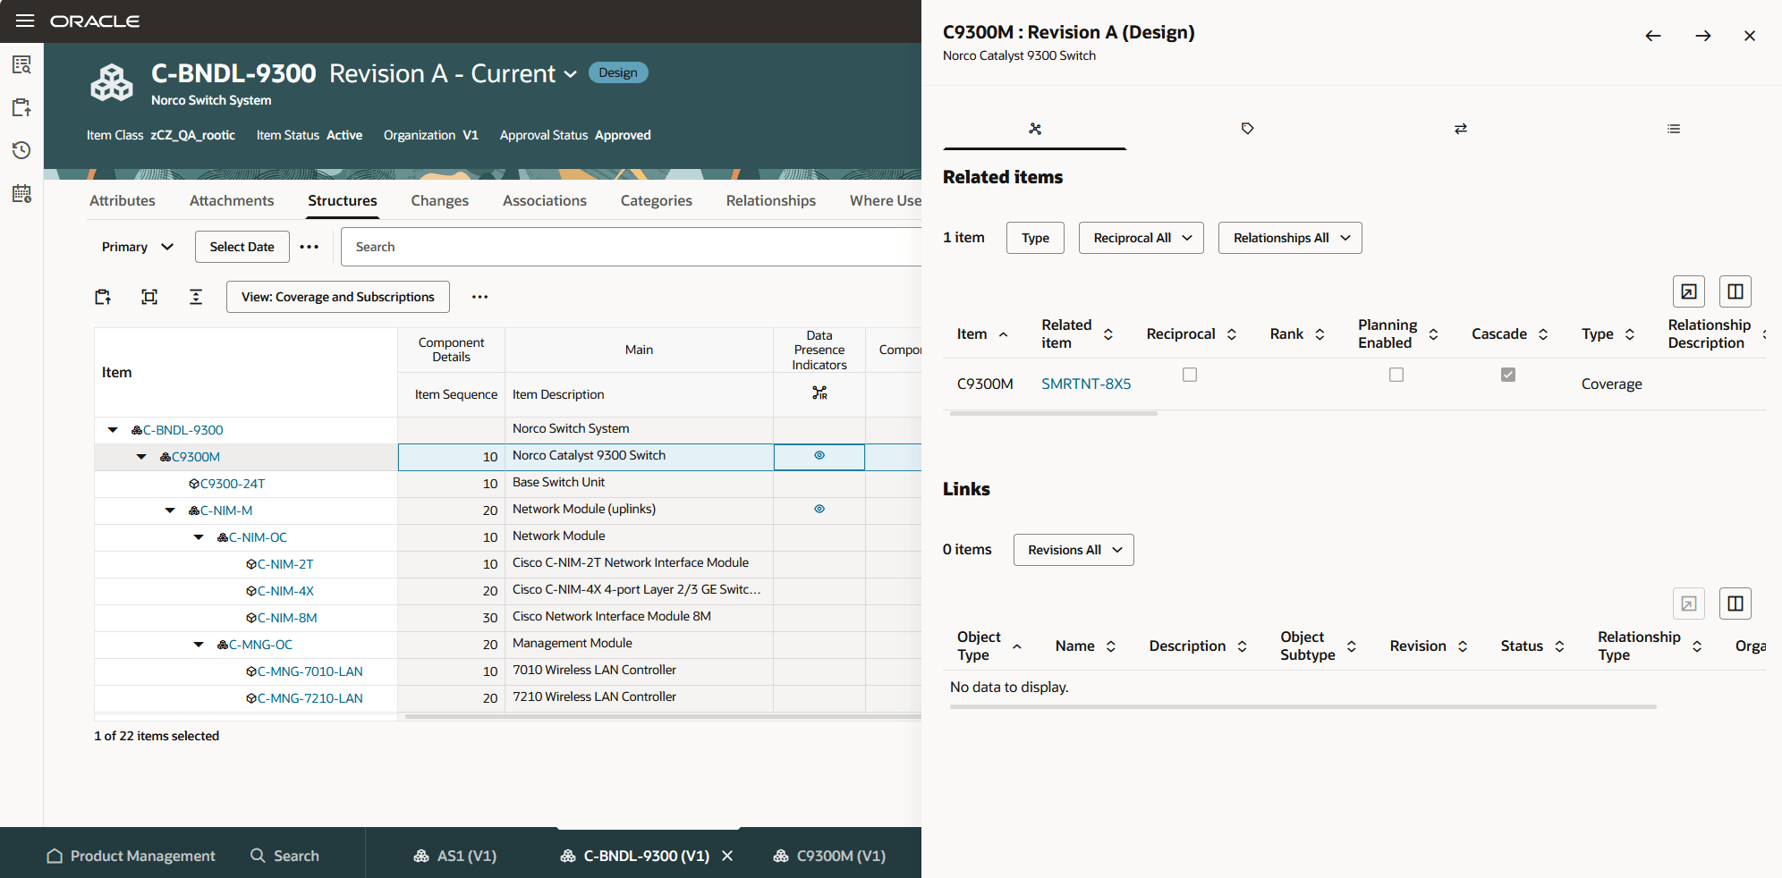Toggle Cascade checkbox for C9300M row
This screenshot has height=878, width=1782.
pyautogui.click(x=1508, y=375)
